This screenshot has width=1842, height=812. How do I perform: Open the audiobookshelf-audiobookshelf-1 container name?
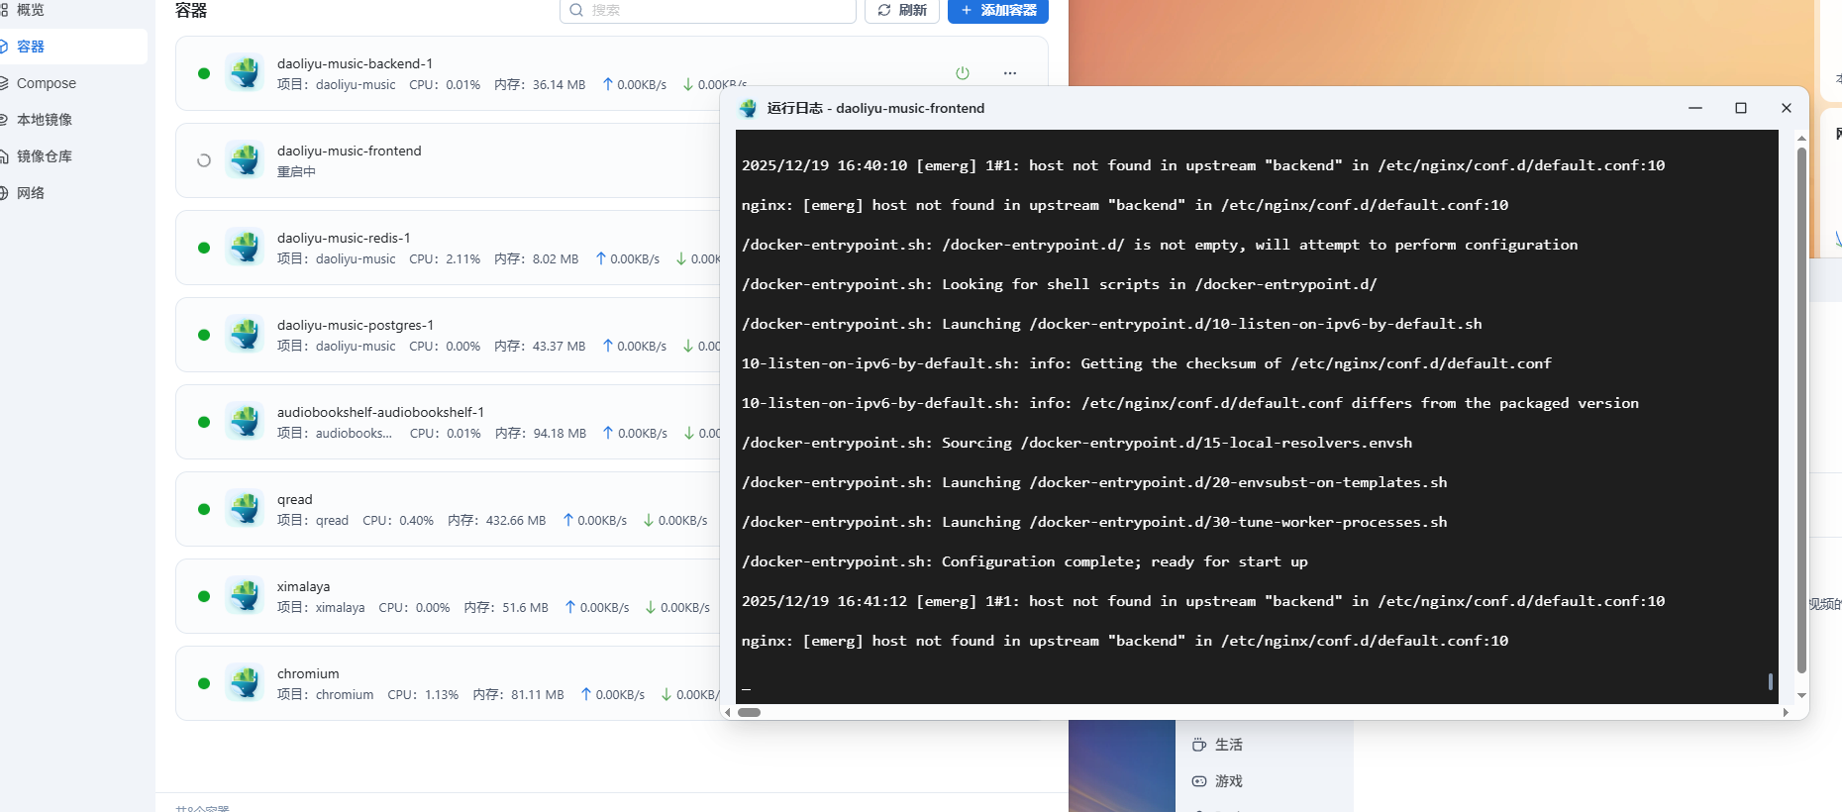[380, 412]
